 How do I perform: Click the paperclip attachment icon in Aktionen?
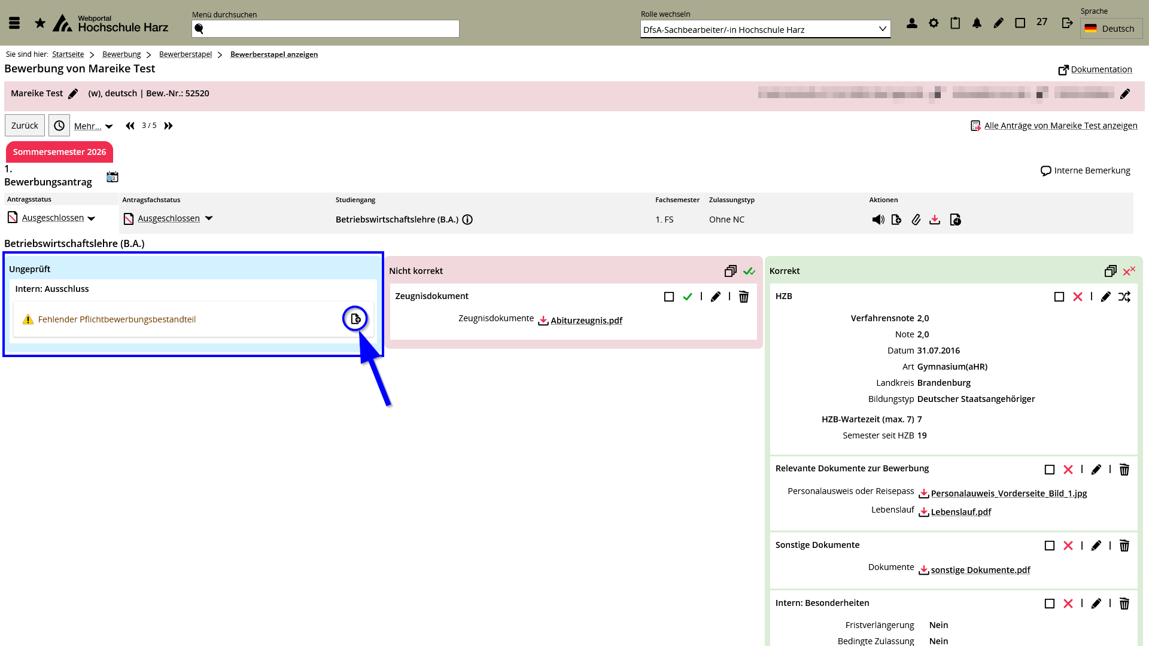click(916, 220)
